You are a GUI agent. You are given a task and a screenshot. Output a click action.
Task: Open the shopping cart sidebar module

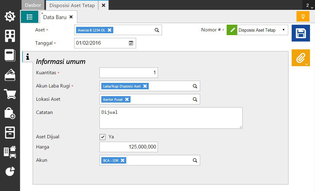click(x=10, y=94)
